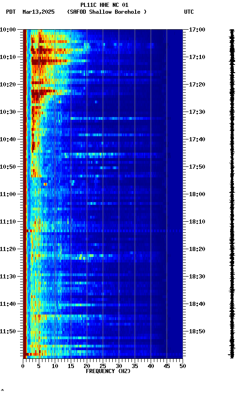Click the 25 Hz frequency tick label
Image resolution: width=252 pixels, height=395 pixels.
pos(103,366)
